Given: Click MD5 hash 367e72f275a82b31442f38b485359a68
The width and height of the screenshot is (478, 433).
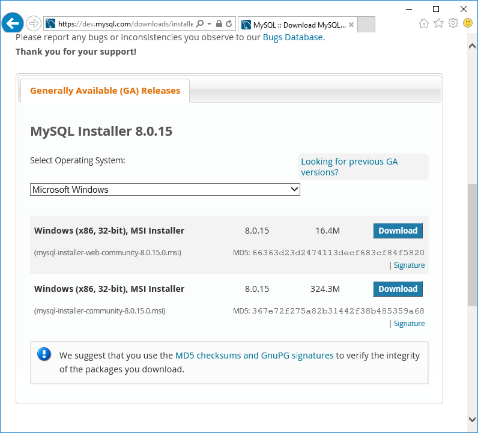Looking at the screenshot, I should (x=338, y=311).
